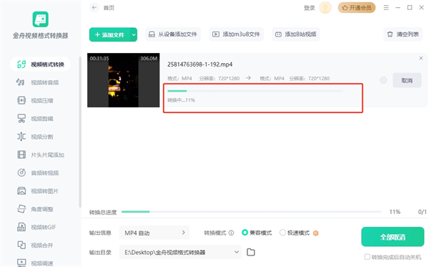Open the MP4 自动 output format selector

(x=154, y=233)
